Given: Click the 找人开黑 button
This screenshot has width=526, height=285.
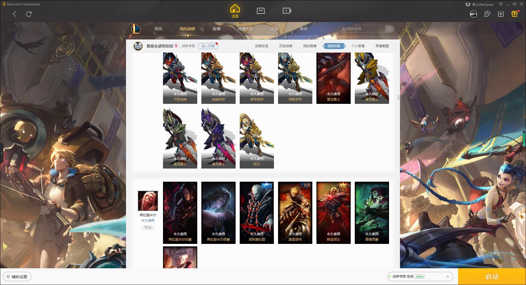Looking at the screenshot, I should 208,46.
